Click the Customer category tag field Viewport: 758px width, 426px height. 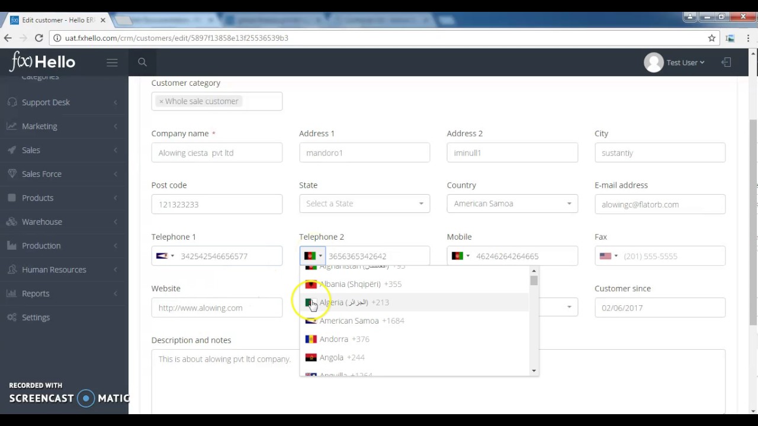tap(217, 101)
